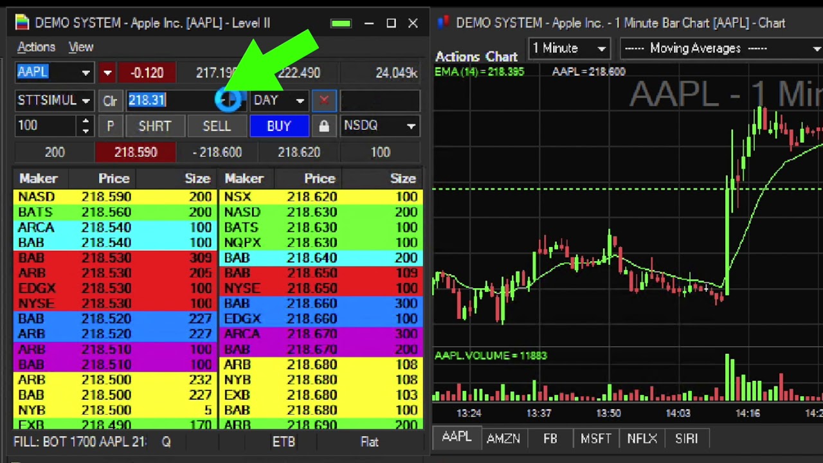Click the SHRT button

[154, 126]
